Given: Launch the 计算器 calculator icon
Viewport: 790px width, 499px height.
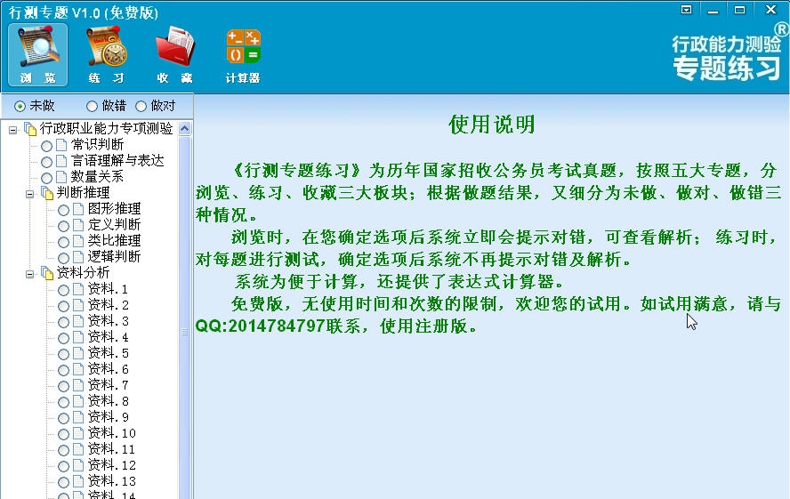Looking at the screenshot, I should coord(244,54).
